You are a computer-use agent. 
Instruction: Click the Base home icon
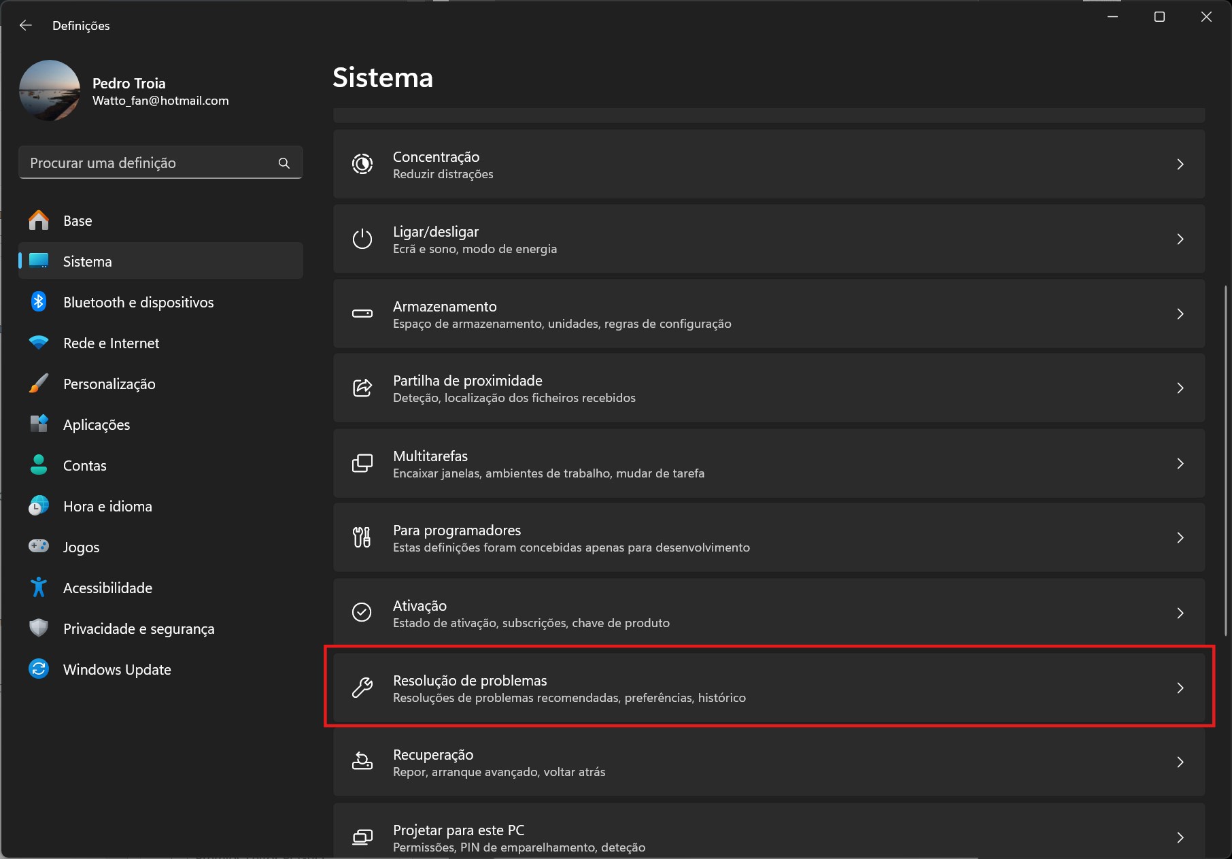(x=39, y=220)
